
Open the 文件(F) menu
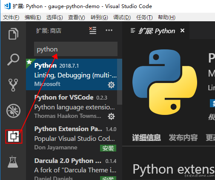tap(11, 17)
